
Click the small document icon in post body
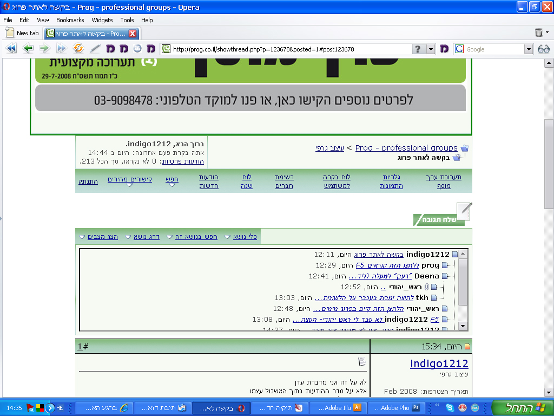tap(362, 361)
